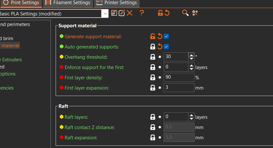This screenshot has height=148, width=273.
Task: Click dot marker beside Raft layers value
Action: (160, 117)
